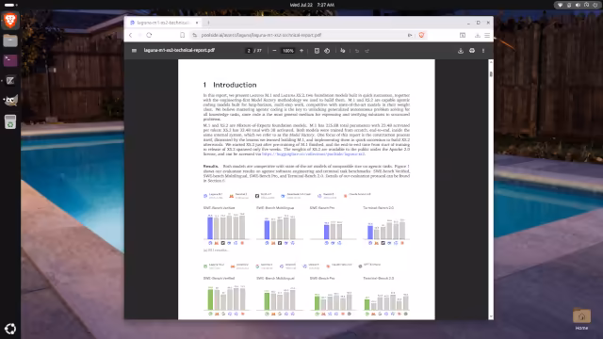Open the Ubuntu show applications button
The height and width of the screenshot is (339, 603).
(x=10, y=329)
